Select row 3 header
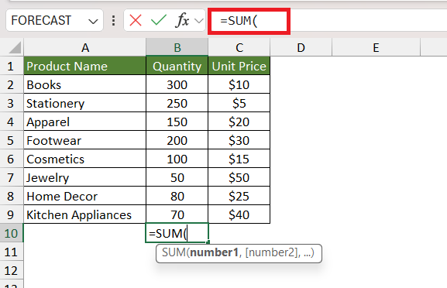 [x=11, y=103]
